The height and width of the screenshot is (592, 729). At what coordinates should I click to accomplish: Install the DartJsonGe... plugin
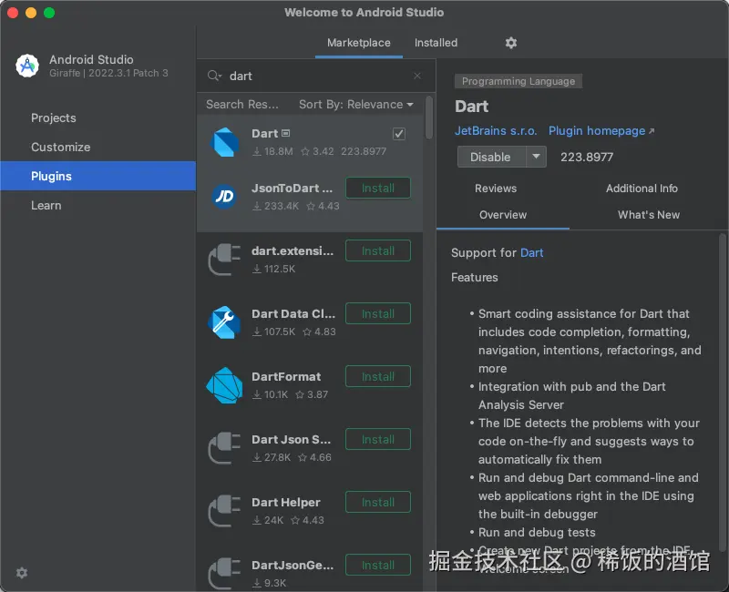coord(378,565)
